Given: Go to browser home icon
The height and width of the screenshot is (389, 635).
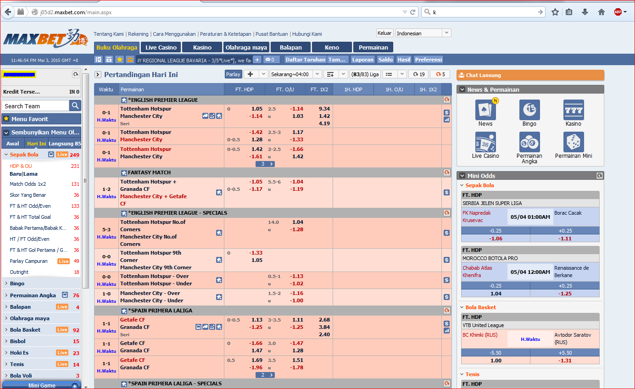Looking at the screenshot, I should pos(602,12).
